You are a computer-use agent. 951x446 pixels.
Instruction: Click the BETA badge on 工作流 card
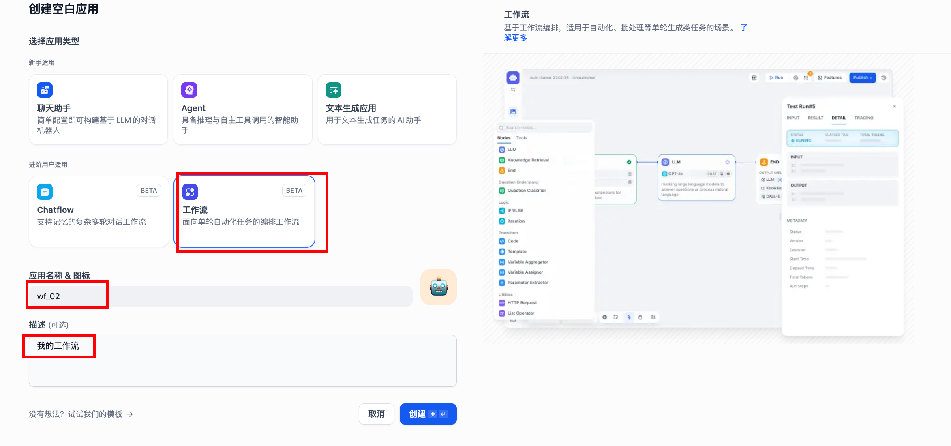pos(294,190)
